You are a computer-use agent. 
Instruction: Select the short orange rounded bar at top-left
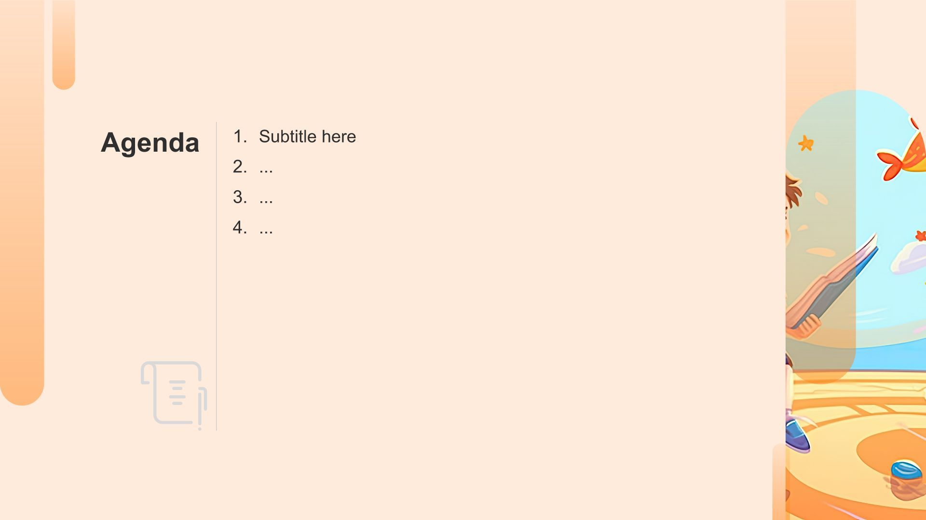64,44
